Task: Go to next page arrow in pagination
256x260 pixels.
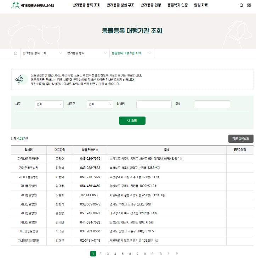Action: (x=168, y=253)
